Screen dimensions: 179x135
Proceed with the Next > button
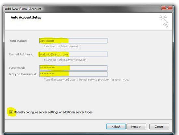click(x=136, y=127)
